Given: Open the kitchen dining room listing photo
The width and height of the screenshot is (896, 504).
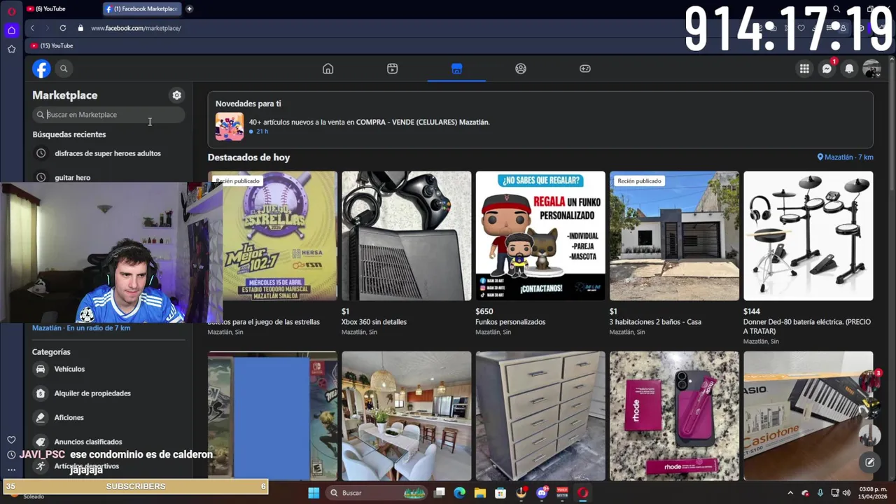Looking at the screenshot, I should pos(406,416).
